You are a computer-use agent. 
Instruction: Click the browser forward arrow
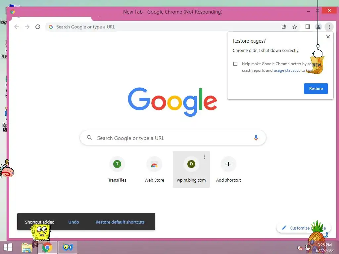[27, 27]
